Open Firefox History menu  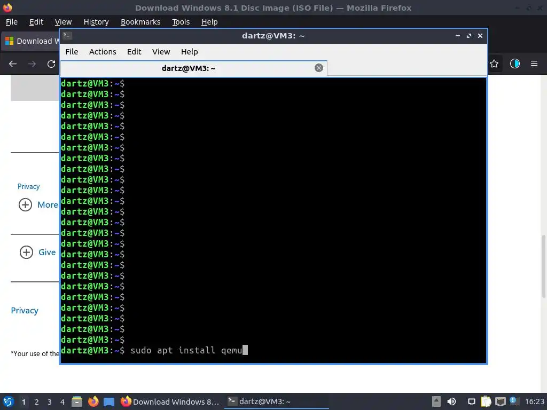96,22
